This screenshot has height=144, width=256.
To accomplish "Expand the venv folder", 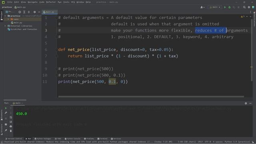I will 8,19.
